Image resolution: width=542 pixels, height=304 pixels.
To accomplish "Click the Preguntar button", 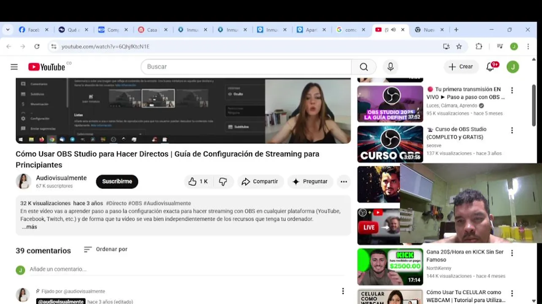I will click(x=310, y=182).
